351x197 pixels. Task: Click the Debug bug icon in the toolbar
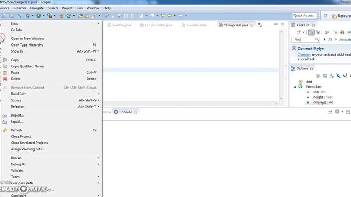pos(28,16)
